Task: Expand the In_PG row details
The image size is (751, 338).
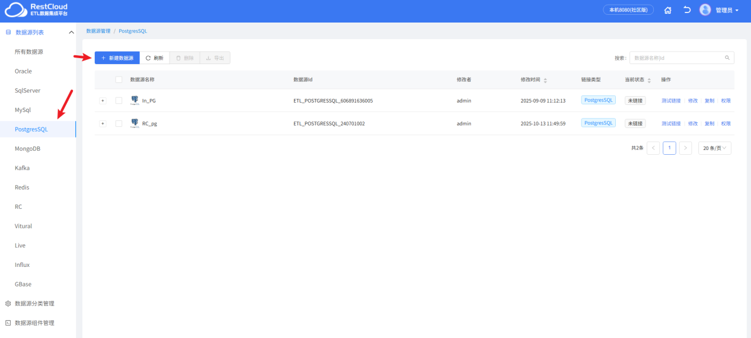Action: (x=103, y=101)
